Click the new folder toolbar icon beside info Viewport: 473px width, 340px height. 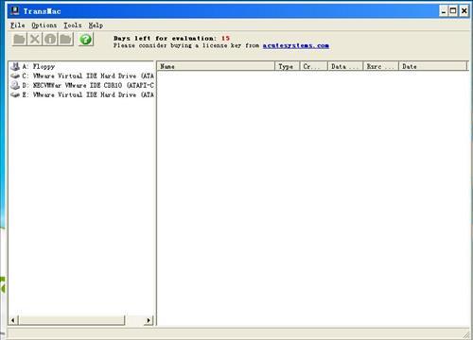pos(65,40)
